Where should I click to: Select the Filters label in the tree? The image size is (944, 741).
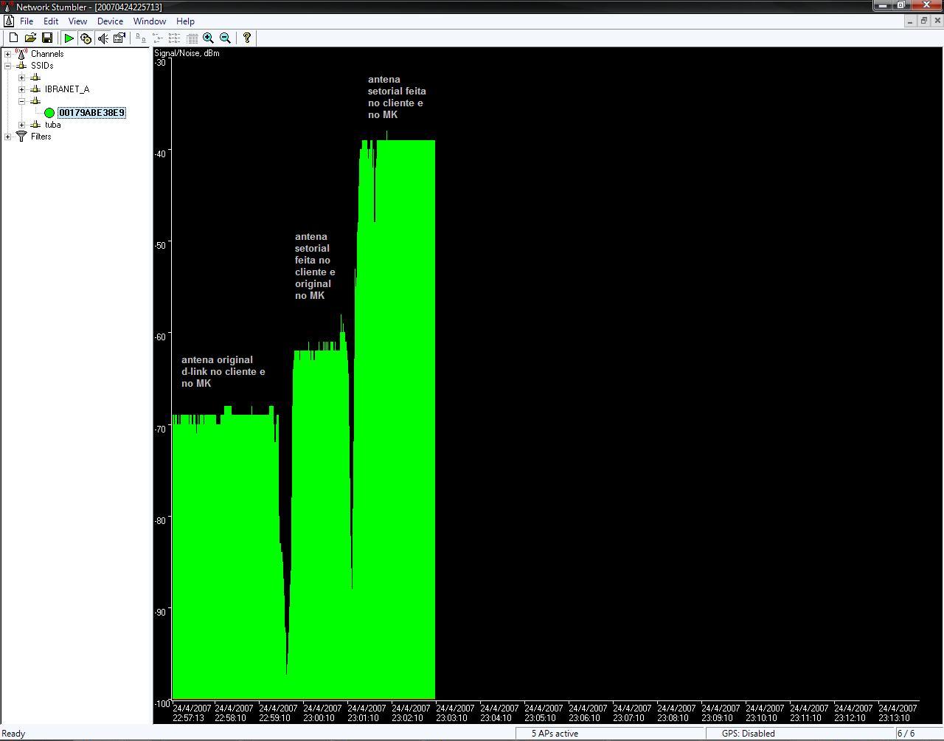(41, 136)
